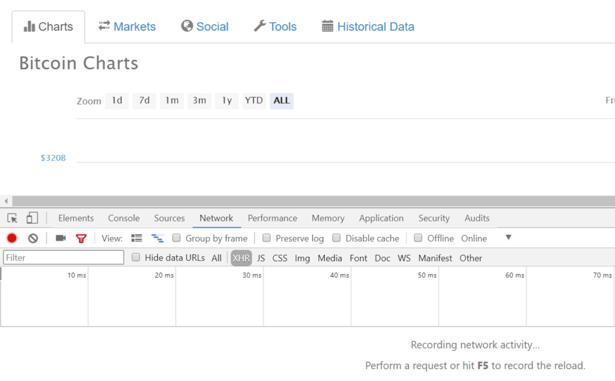Select the inspect element cursor icon
The width and height of the screenshot is (615, 381).
13,218
